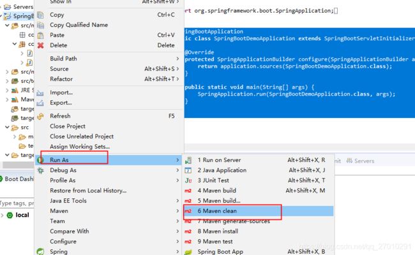
Task: Select Copy from the context menu
Action: click(x=109, y=15)
